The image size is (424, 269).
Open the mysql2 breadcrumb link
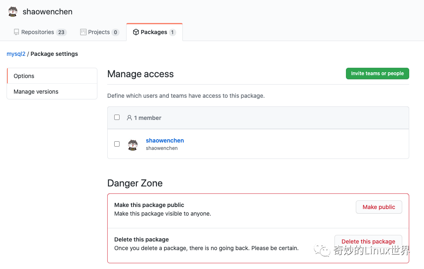point(16,54)
